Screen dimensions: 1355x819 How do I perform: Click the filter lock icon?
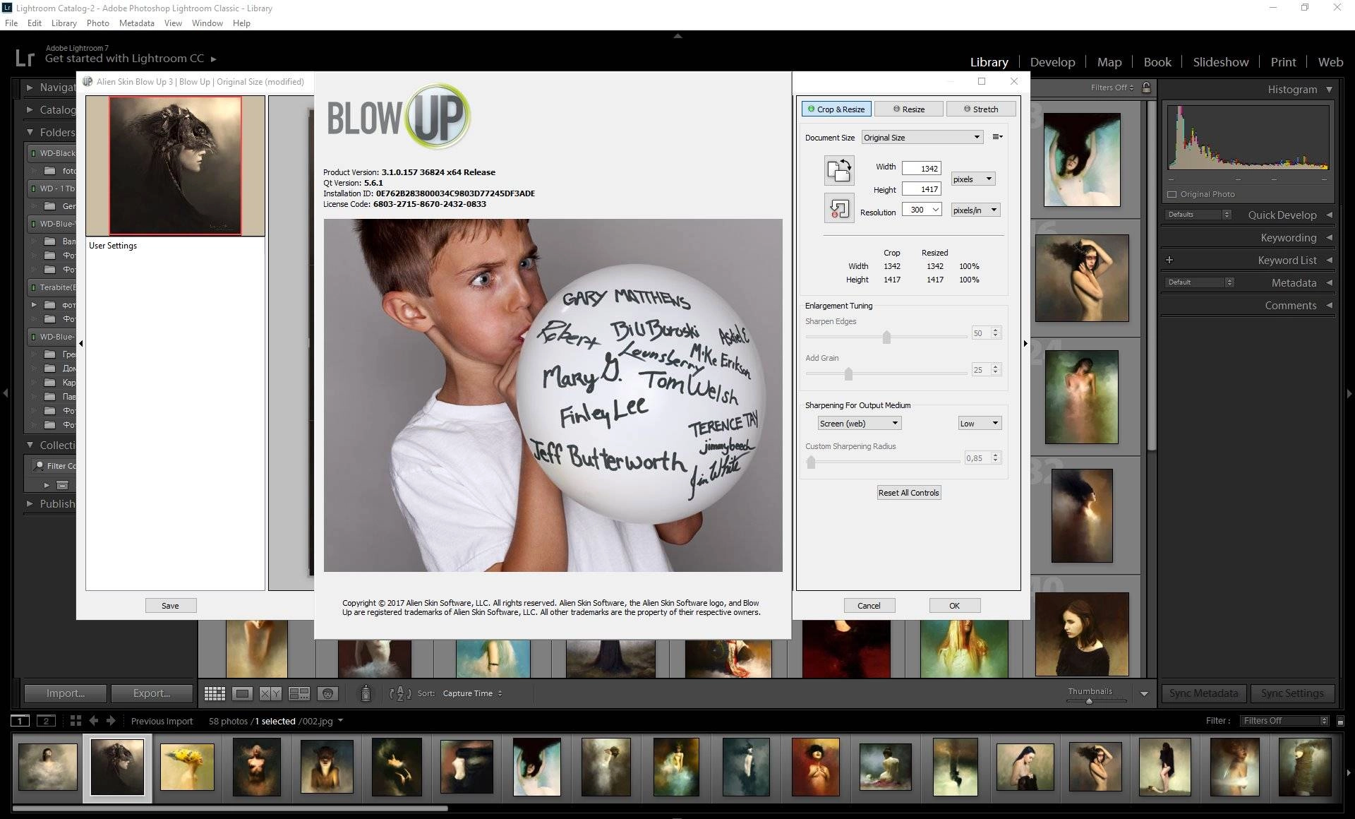coord(1147,88)
